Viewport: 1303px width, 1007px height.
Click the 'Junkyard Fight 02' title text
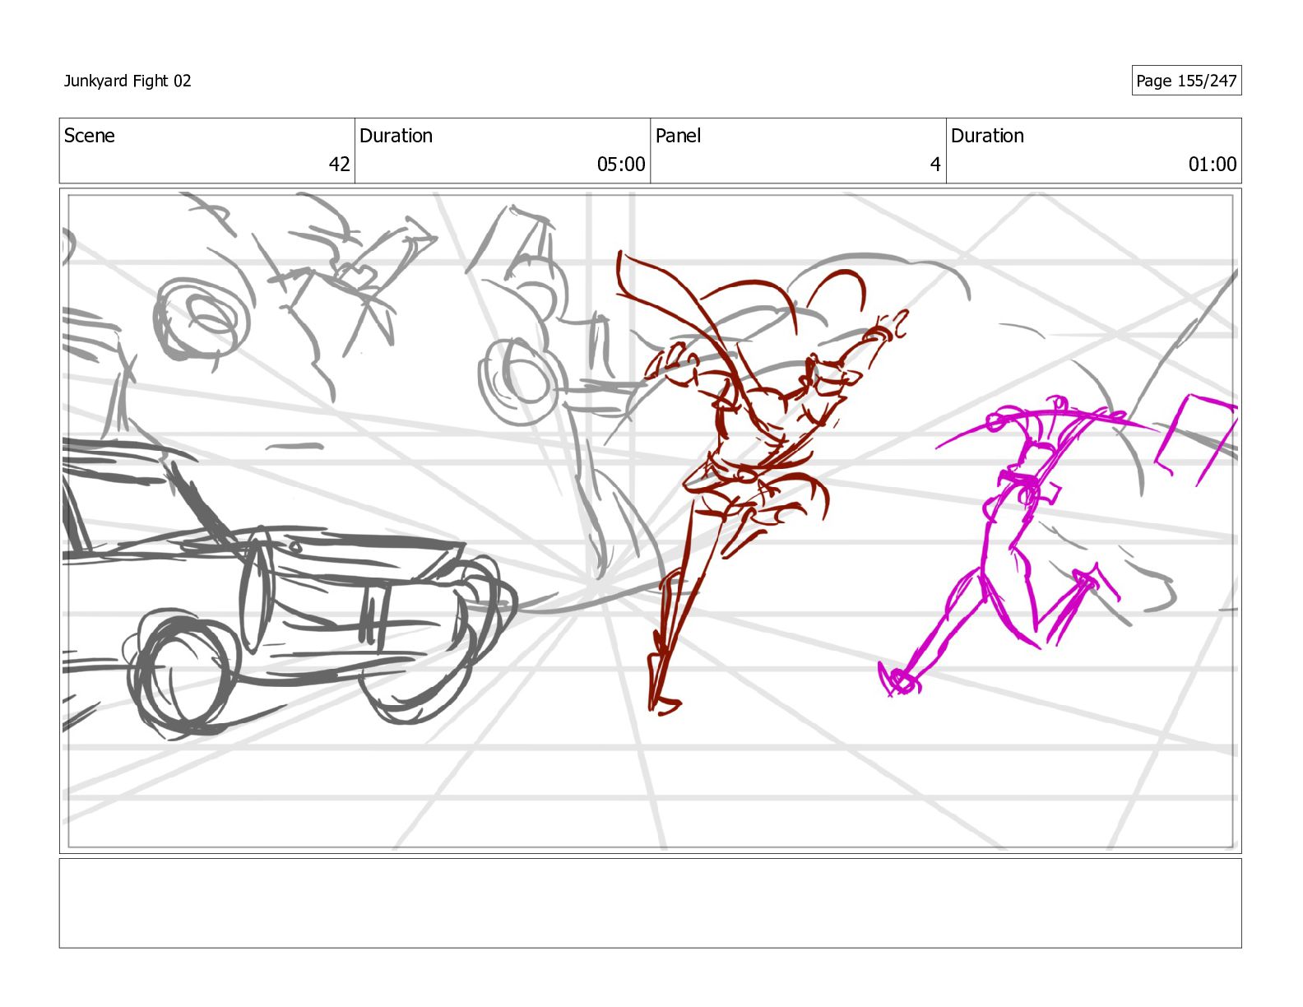[x=128, y=81]
